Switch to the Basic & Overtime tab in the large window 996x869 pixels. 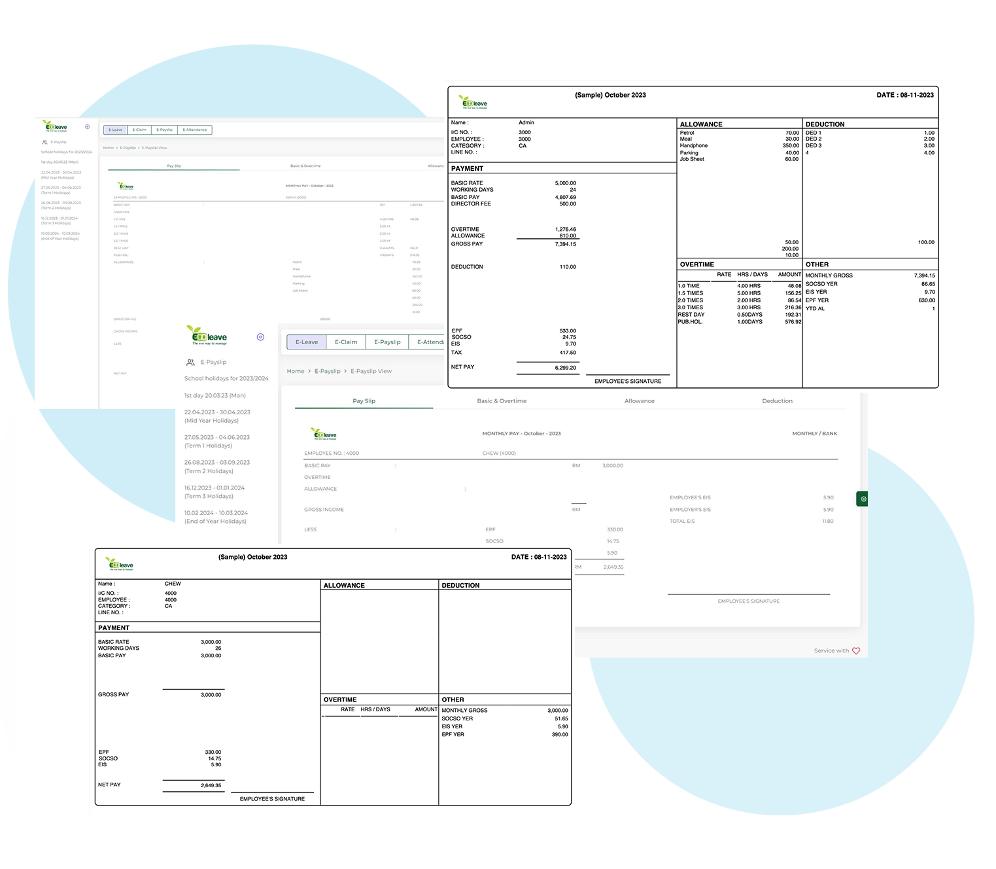click(502, 400)
